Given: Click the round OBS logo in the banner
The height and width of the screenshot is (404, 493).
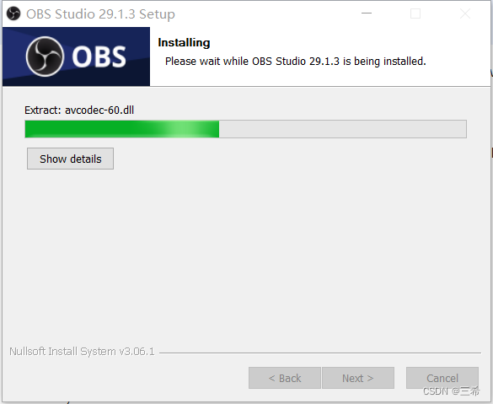Looking at the screenshot, I should pos(45,57).
